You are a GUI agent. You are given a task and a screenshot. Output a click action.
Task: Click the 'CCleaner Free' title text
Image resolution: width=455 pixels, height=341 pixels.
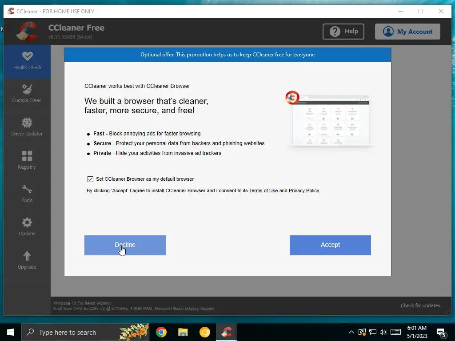76,28
